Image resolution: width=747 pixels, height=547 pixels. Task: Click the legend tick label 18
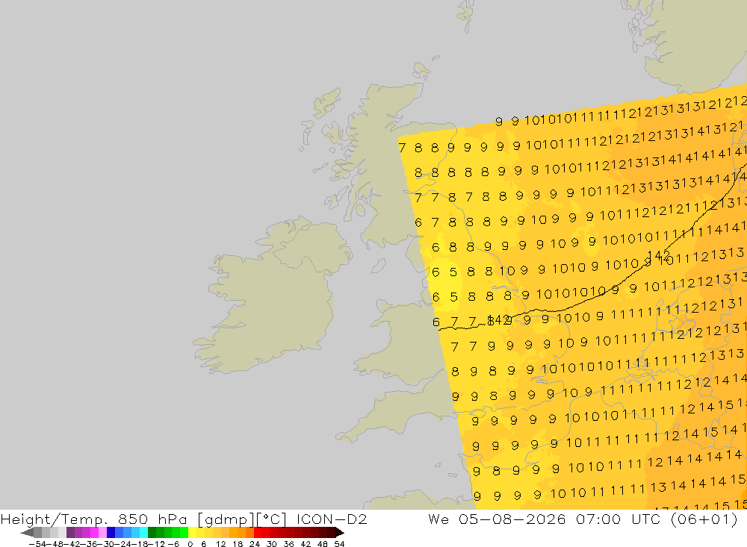point(238,544)
